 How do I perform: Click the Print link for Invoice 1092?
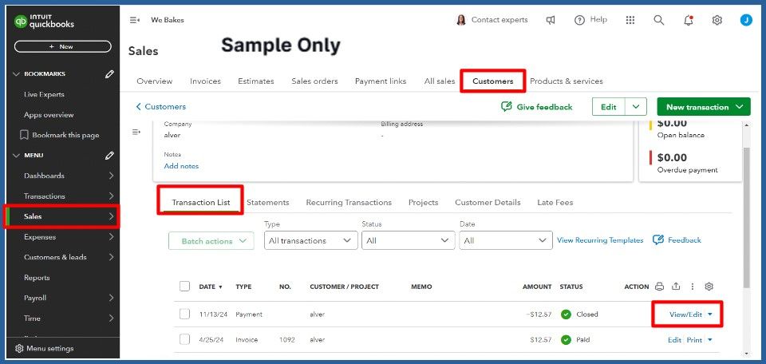pos(694,340)
